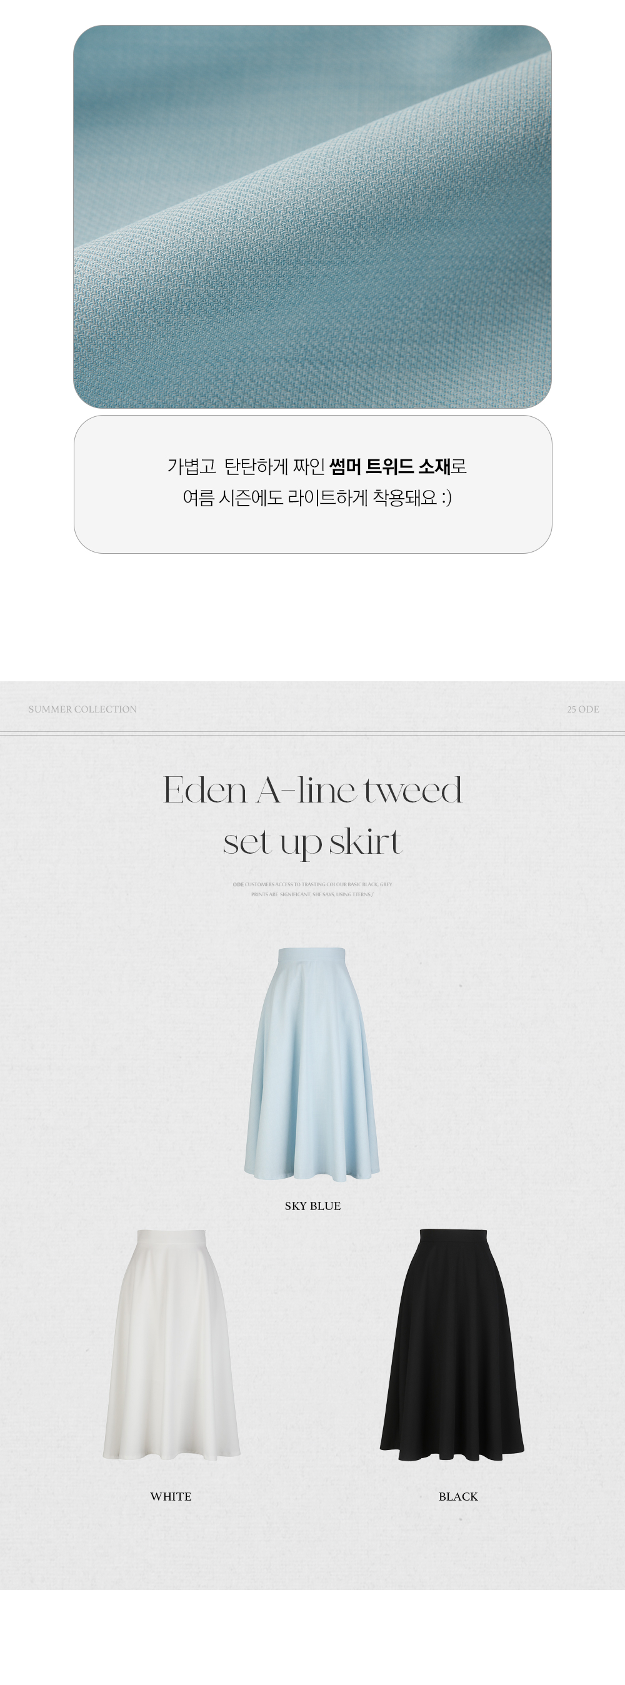Click the small ODE customers caption
625x1685 pixels.
(313, 884)
